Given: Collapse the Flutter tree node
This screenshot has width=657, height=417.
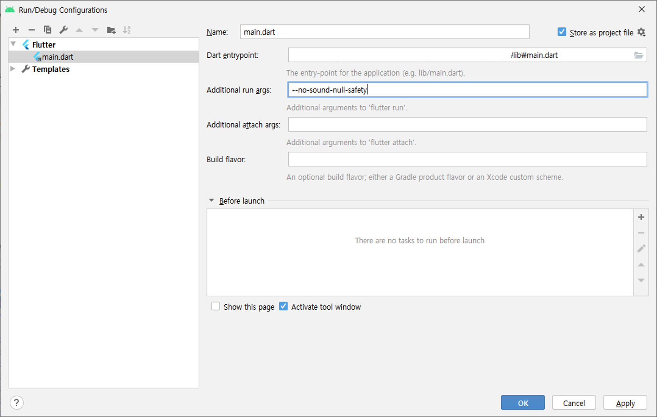Looking at the screenshot, I should pos(13,44).
